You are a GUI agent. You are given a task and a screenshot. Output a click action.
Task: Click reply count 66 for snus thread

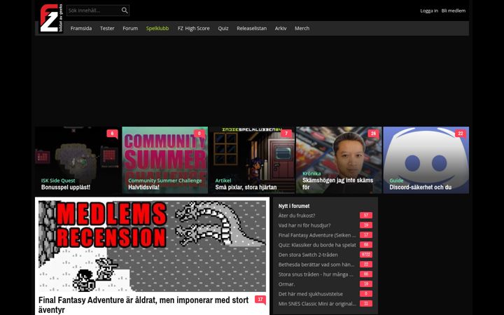tap(366, 274)
